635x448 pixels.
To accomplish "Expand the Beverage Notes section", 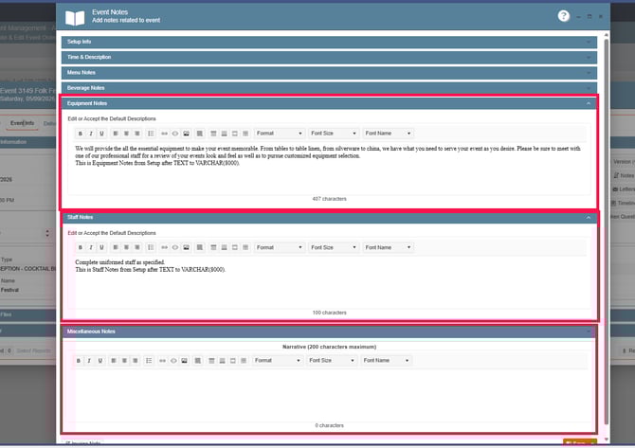I will tap(328, 87).
